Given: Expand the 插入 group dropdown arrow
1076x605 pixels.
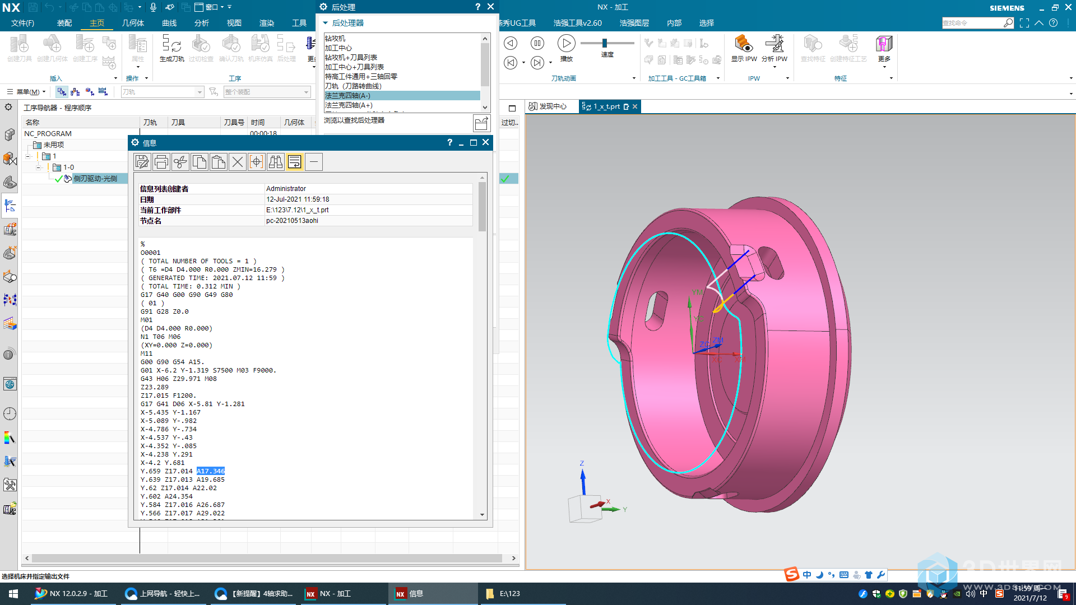Looking at the screenshot, I should coord(115,78).
